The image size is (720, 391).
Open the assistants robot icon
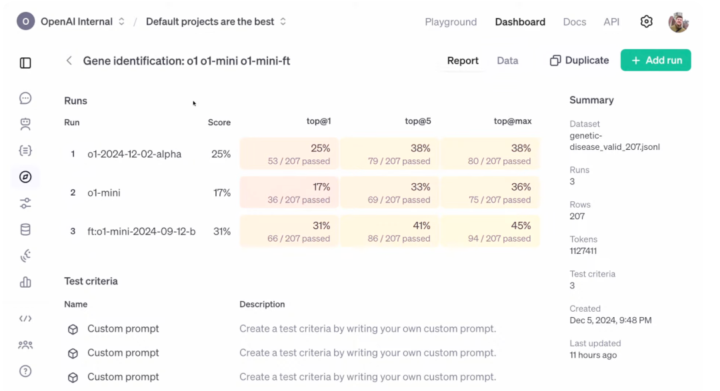click(x=25, y=125)
